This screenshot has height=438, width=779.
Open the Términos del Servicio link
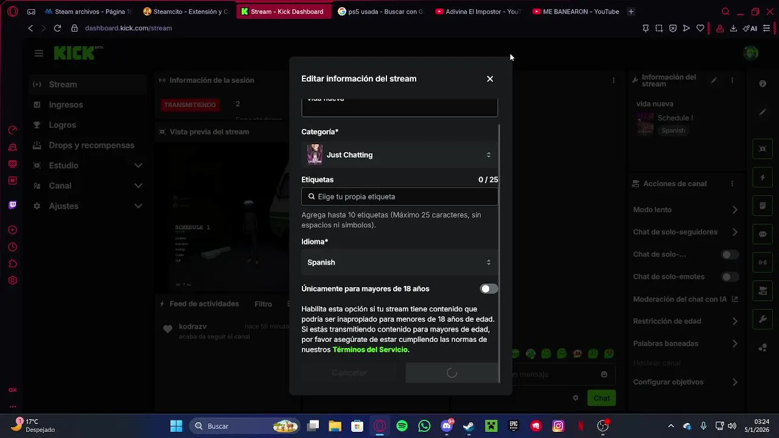[x=370, y=350]
